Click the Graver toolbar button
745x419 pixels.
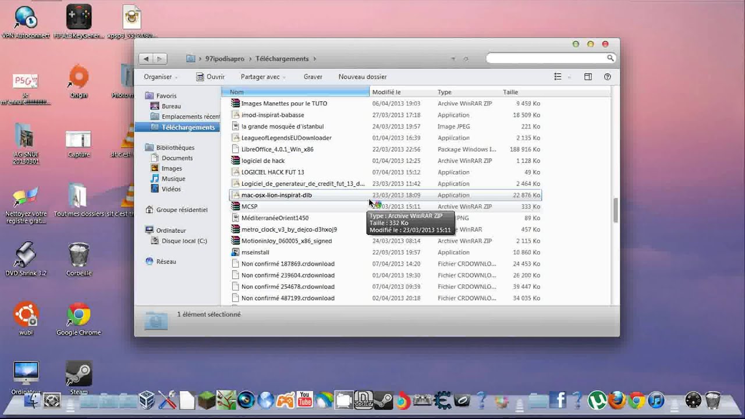pyautogui.click(x=313, y=77)
